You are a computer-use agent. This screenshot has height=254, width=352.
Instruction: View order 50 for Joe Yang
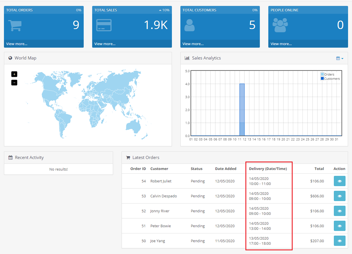[x=339, y=241]
